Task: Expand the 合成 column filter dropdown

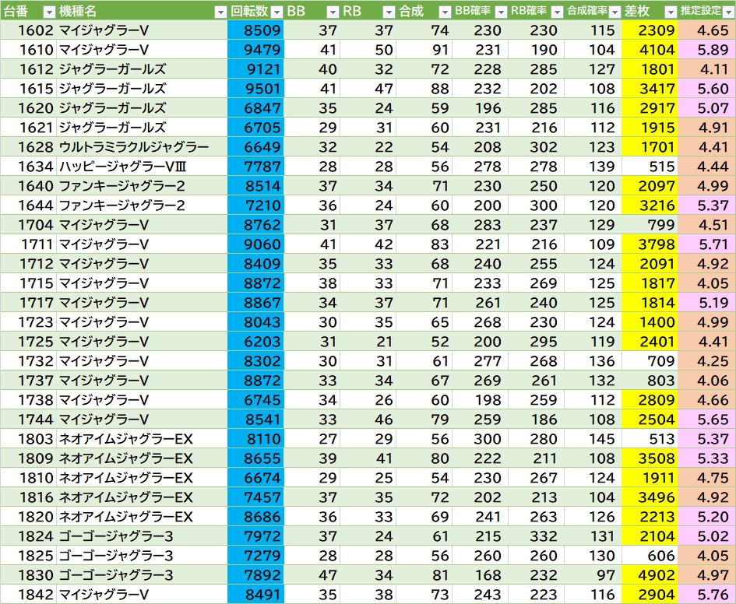Action: [x=444, y=12]
